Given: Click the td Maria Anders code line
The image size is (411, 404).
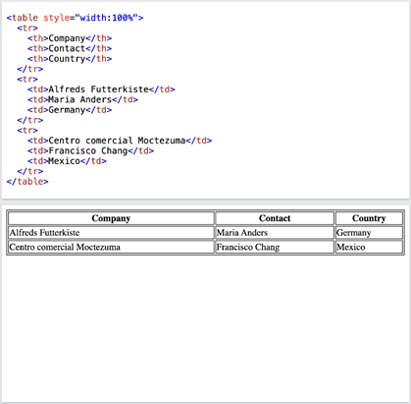Looking at the screenshot, I should [x=82, y=99].
